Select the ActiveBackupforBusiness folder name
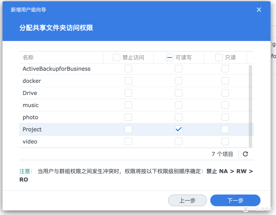Screen dimensions: 276x215 click(x=56, y=69)
